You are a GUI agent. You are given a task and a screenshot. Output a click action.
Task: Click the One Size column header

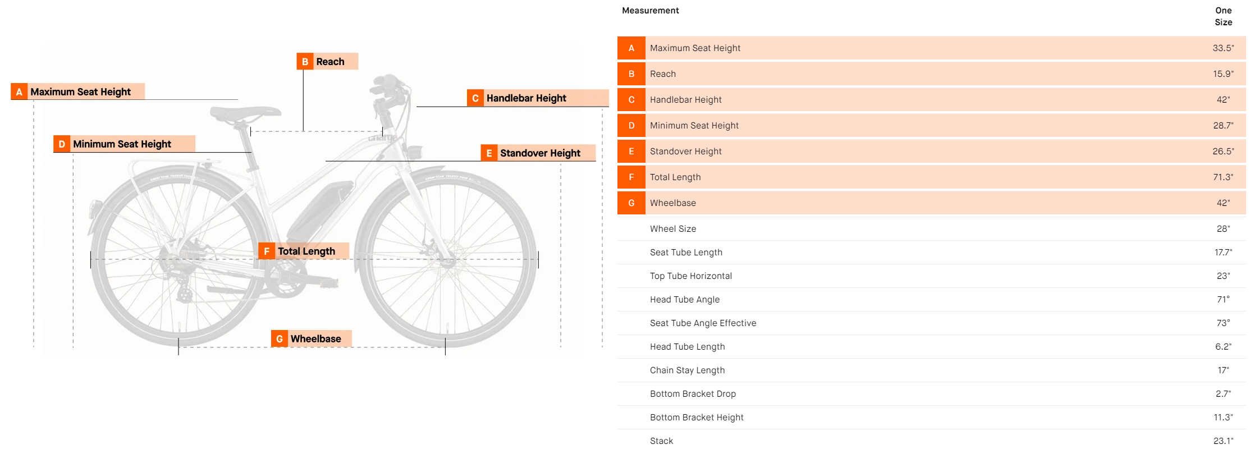[x=1223, y=16]
